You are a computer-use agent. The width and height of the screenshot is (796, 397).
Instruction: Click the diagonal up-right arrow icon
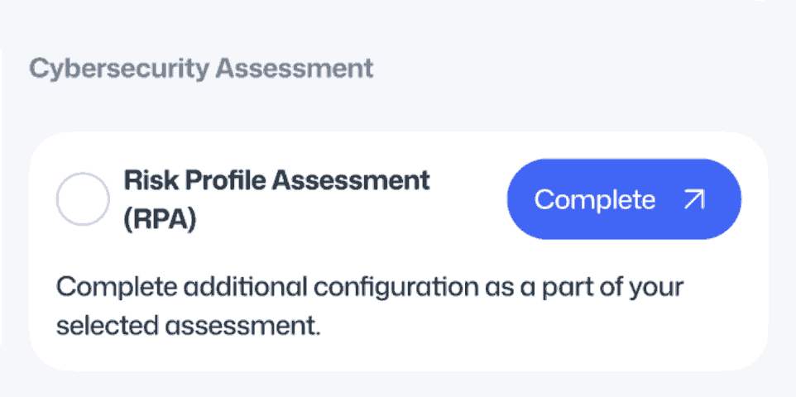coord(693,199)
